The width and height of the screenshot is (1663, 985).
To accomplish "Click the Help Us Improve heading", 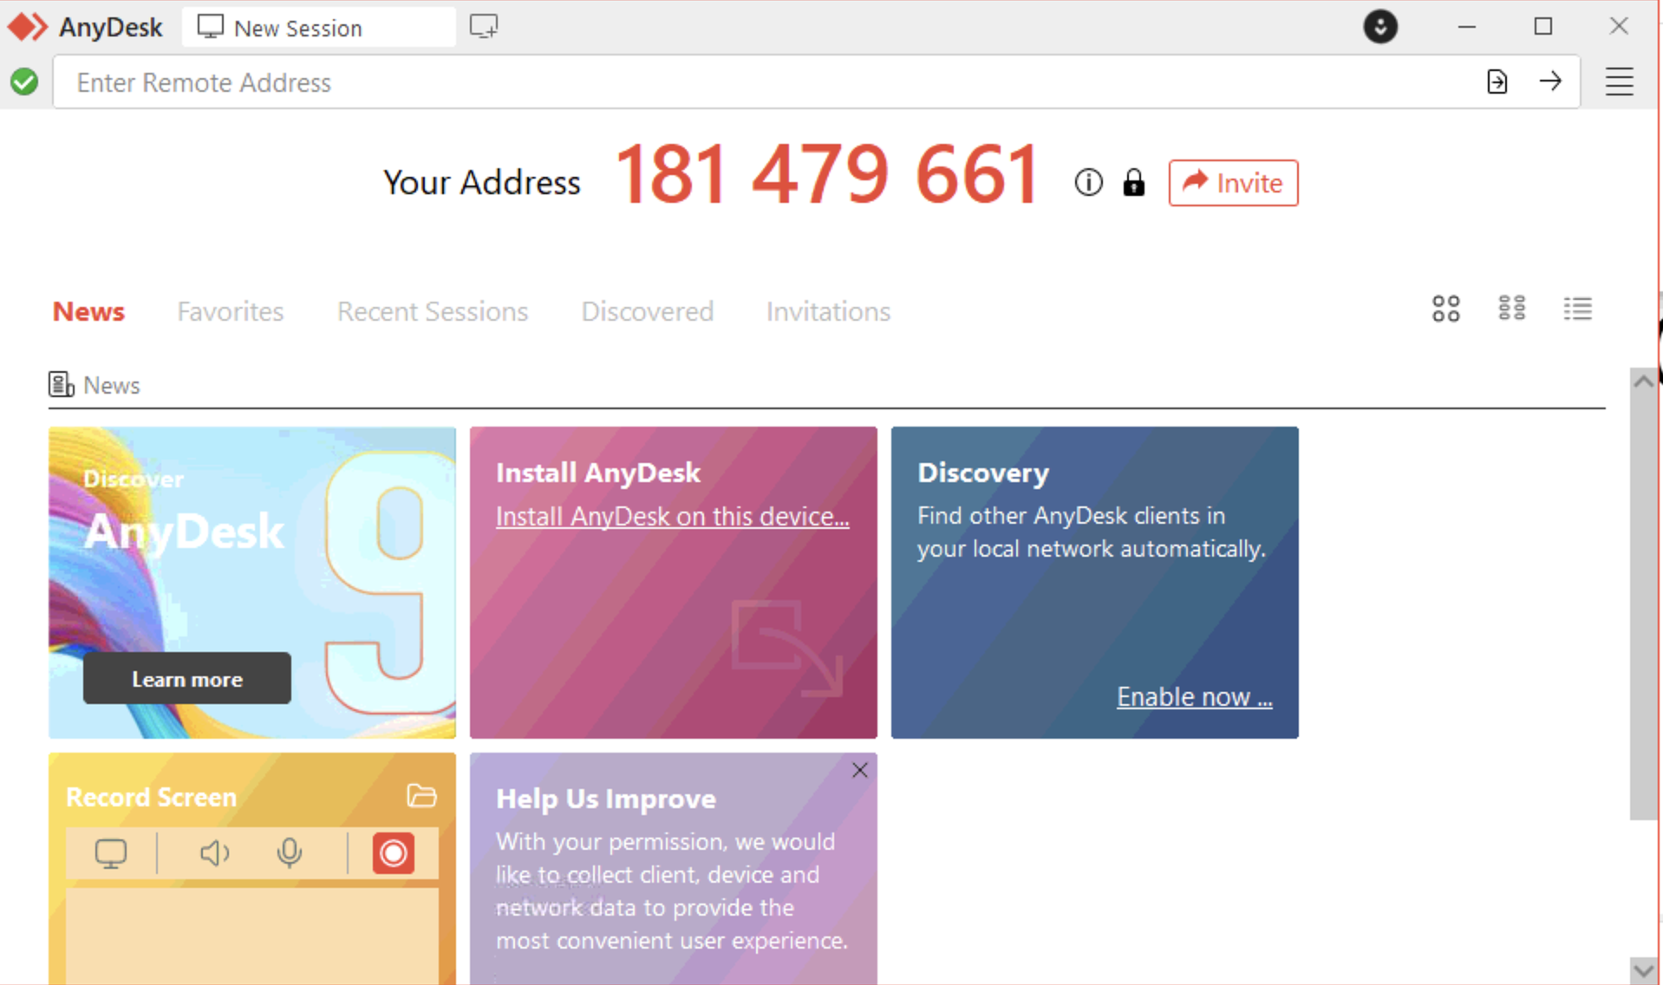I will tap(605, 799).
